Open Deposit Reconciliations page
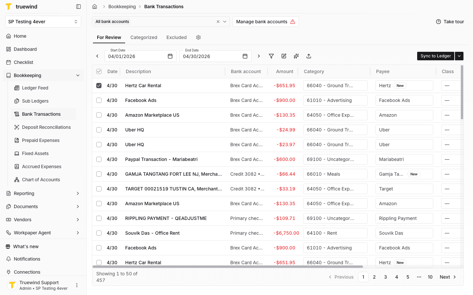This screenshot has height=295, width=473. click(x=43, y=127)
